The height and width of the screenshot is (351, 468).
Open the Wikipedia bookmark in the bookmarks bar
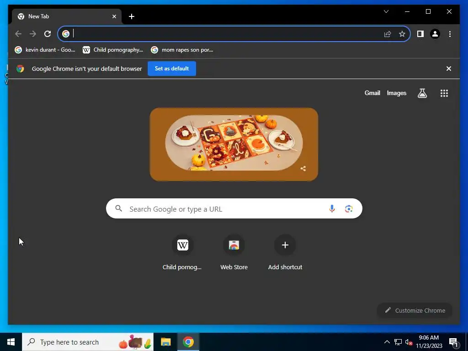(x=113, y=50)
